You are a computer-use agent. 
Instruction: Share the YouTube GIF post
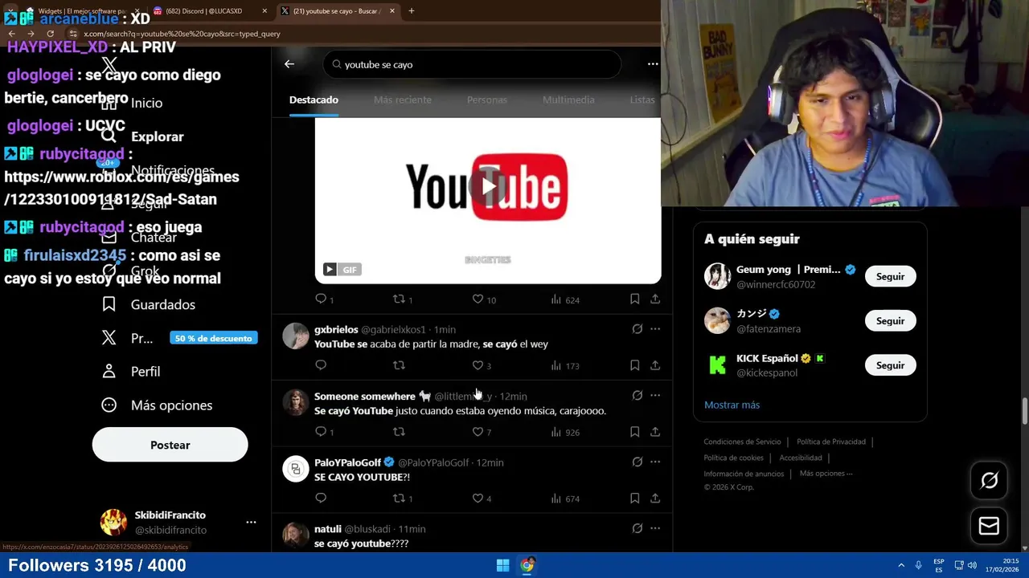point(655,299)
